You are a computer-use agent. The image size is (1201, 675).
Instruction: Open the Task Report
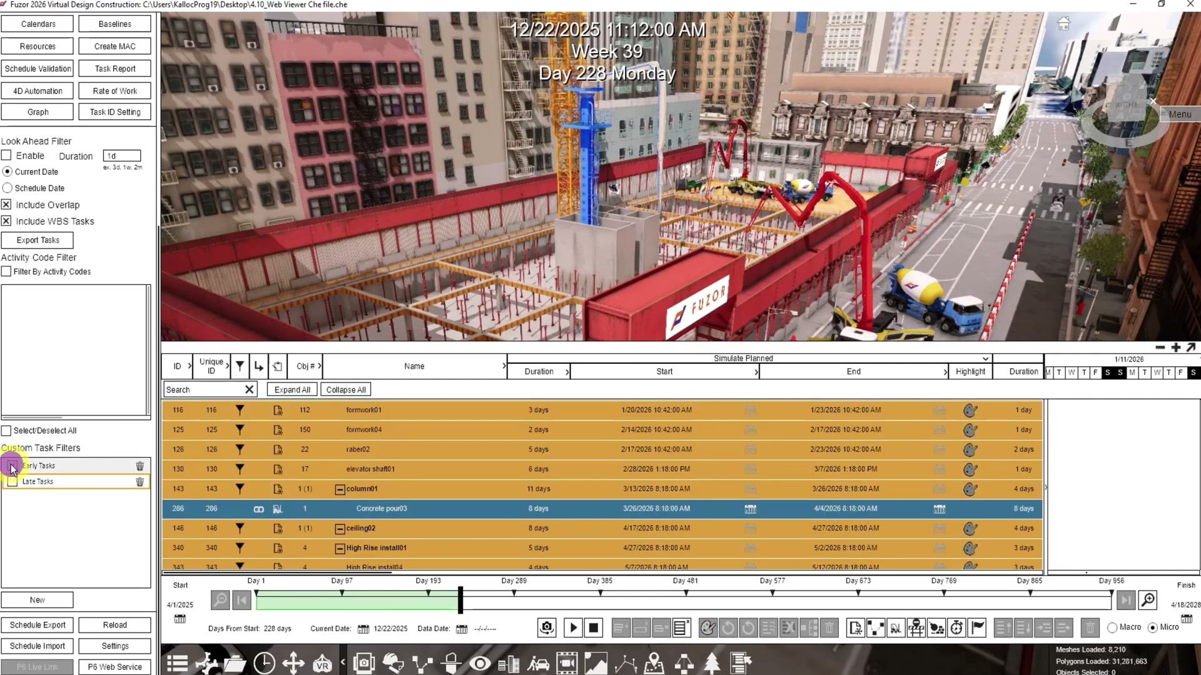click(115, 69)
